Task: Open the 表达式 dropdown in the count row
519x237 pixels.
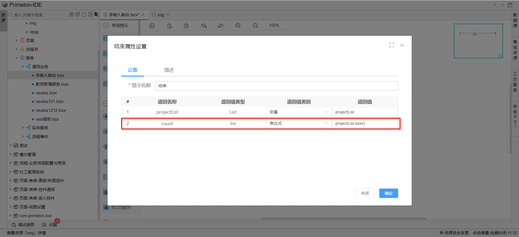Action: [x=298, y=123]
